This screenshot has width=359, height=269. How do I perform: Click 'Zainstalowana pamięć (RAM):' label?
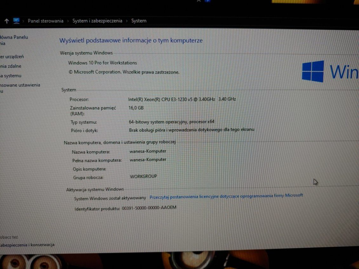[93, 111]
